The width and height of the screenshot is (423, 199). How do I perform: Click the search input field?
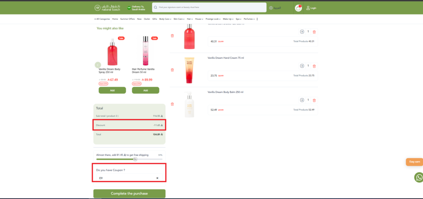(209, 7)
